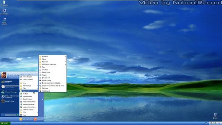Click the user account picture
The width and height of the screenshot is (222, 125).
pos(4,75)
